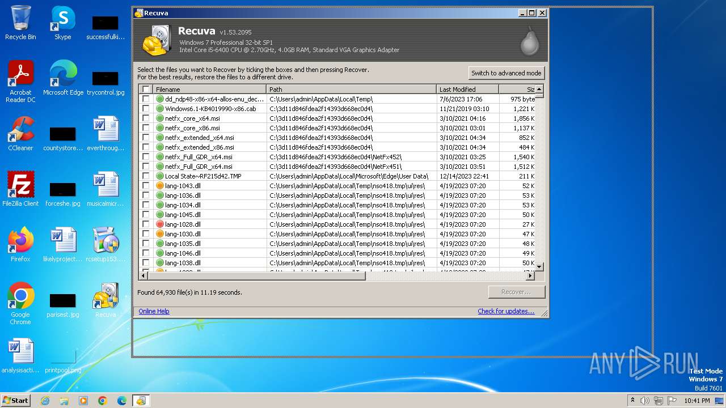This screenshot has width=726, height=408.
Task: Open rcsetup153 installer icon on desktop
Action: click(x=105, y=244)
